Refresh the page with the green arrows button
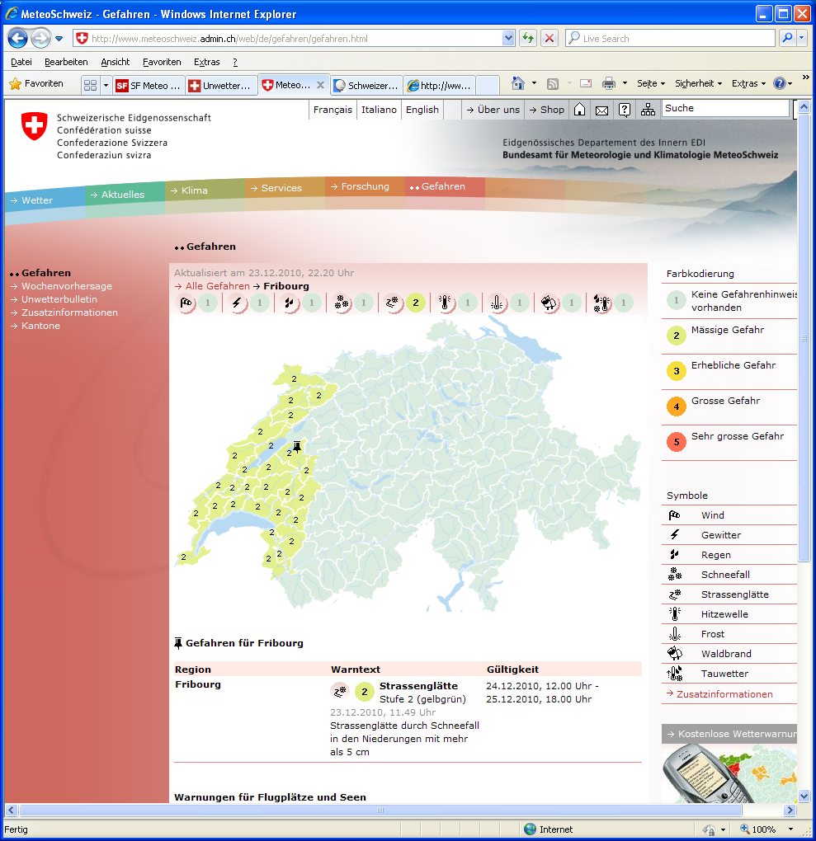The height and width of the screenshot is (841, 816). (528, 38)
